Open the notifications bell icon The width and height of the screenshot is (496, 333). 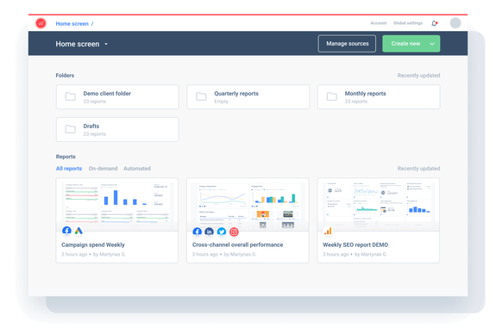tap(434, 23)
